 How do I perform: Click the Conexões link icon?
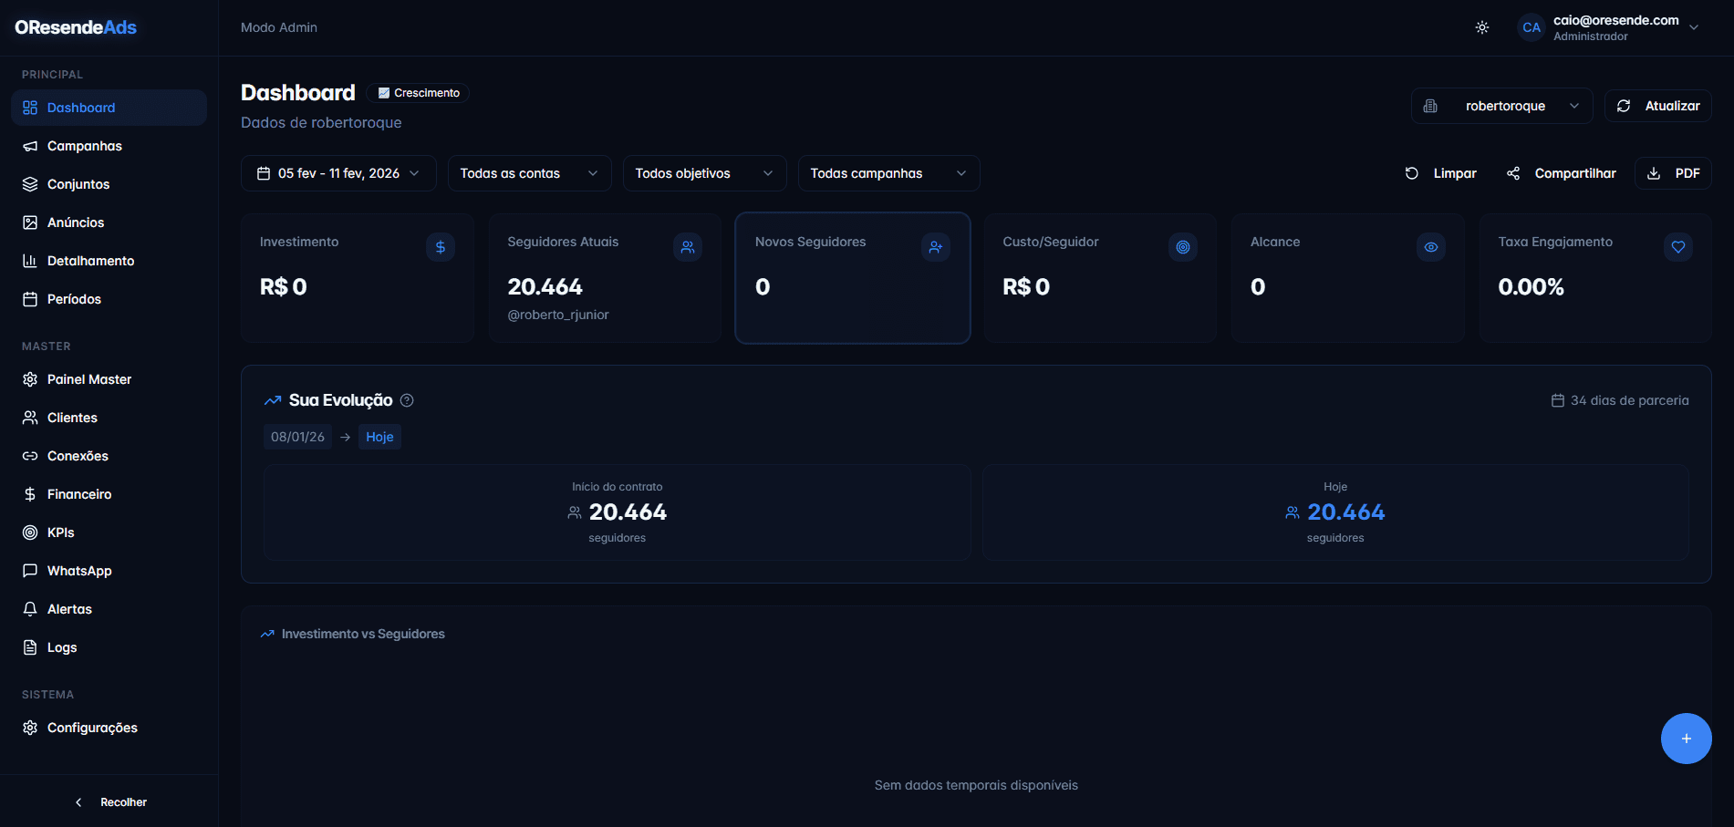click(30, 456)
